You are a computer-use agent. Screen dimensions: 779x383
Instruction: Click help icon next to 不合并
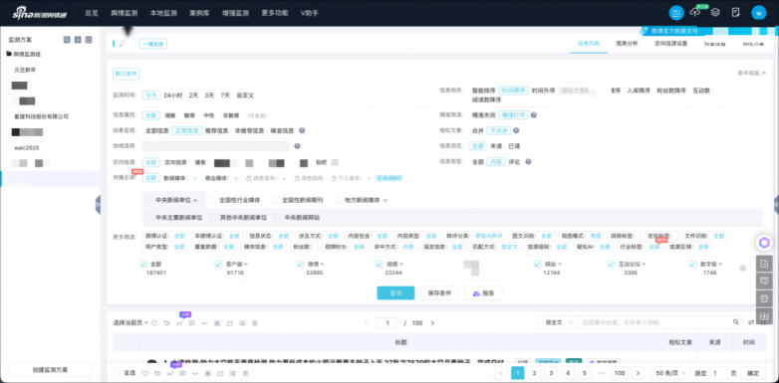[x=516, y=130]
